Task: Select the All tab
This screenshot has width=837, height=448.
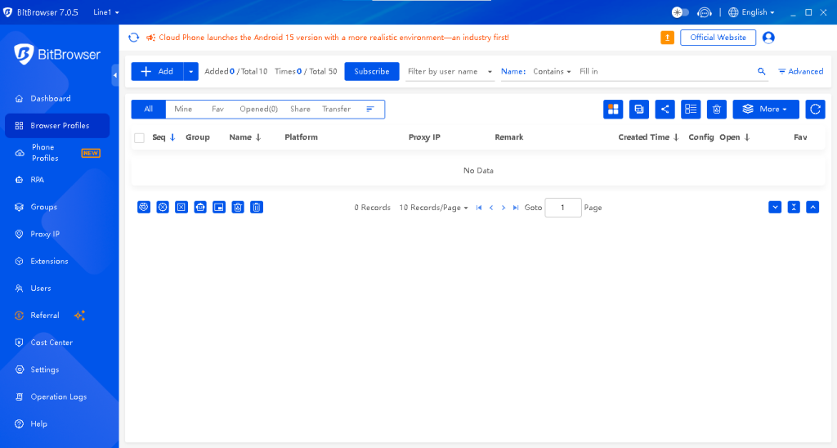Action: point(149,109)
